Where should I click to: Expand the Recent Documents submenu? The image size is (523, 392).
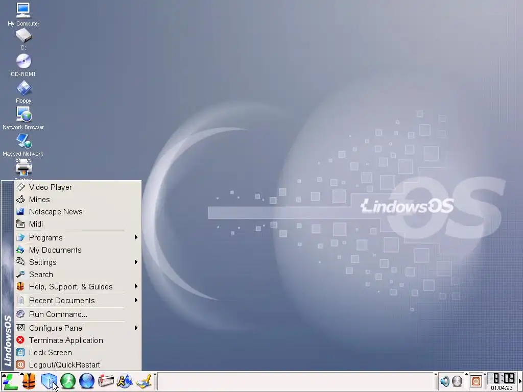78,301
